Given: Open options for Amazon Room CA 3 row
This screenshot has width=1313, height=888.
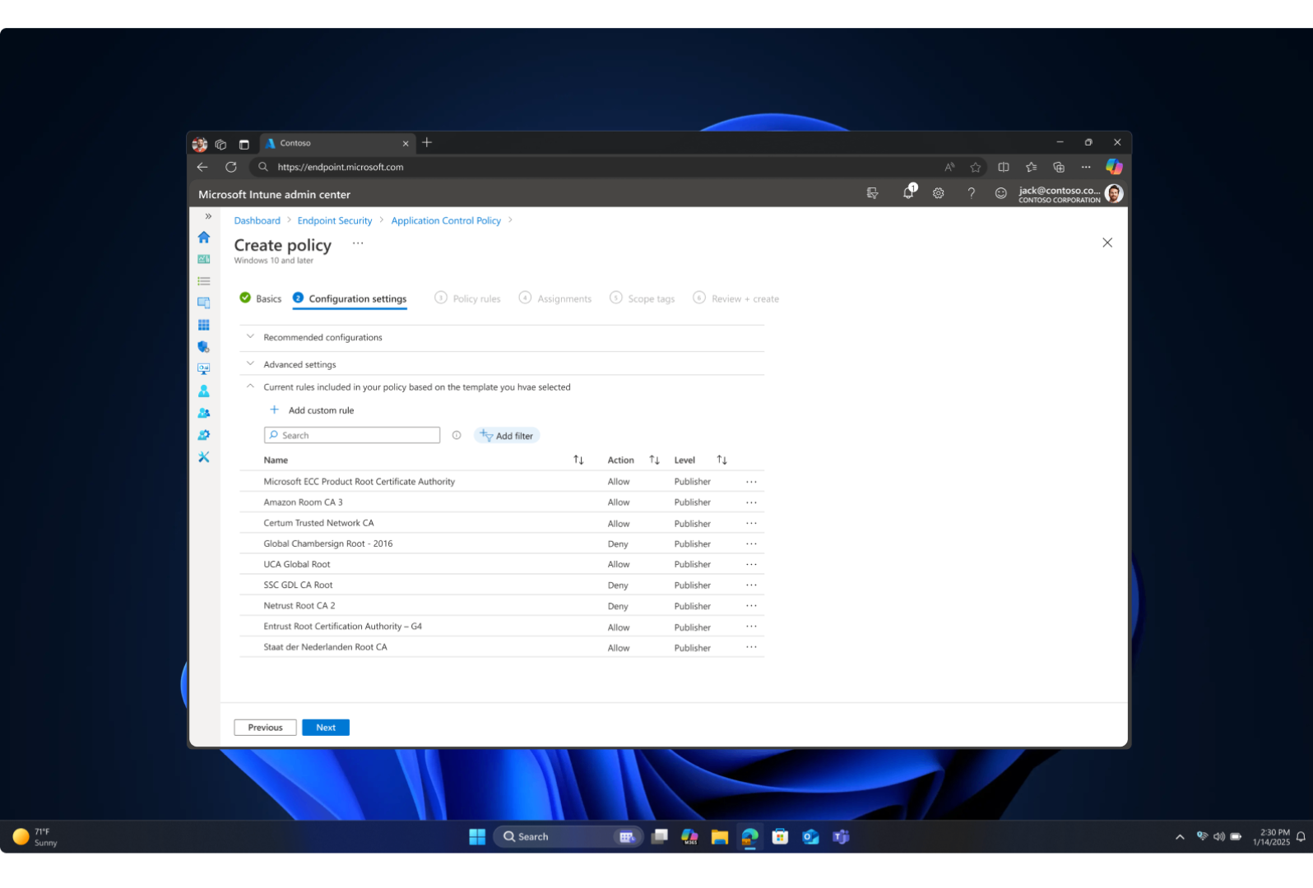Looking at the screenshot, I should coord(751,502).
